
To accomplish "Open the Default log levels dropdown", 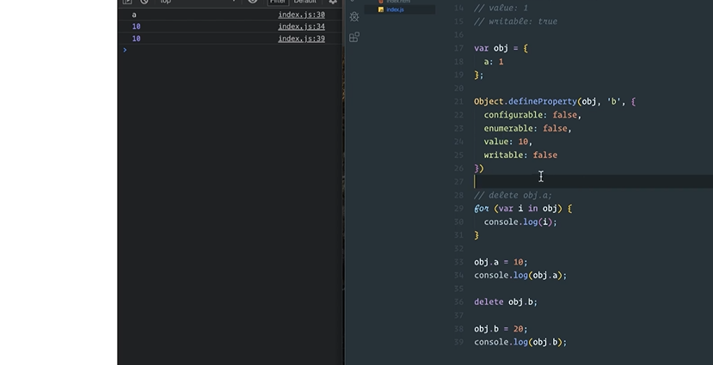I will pyautogui.click(x=304, y=2).
